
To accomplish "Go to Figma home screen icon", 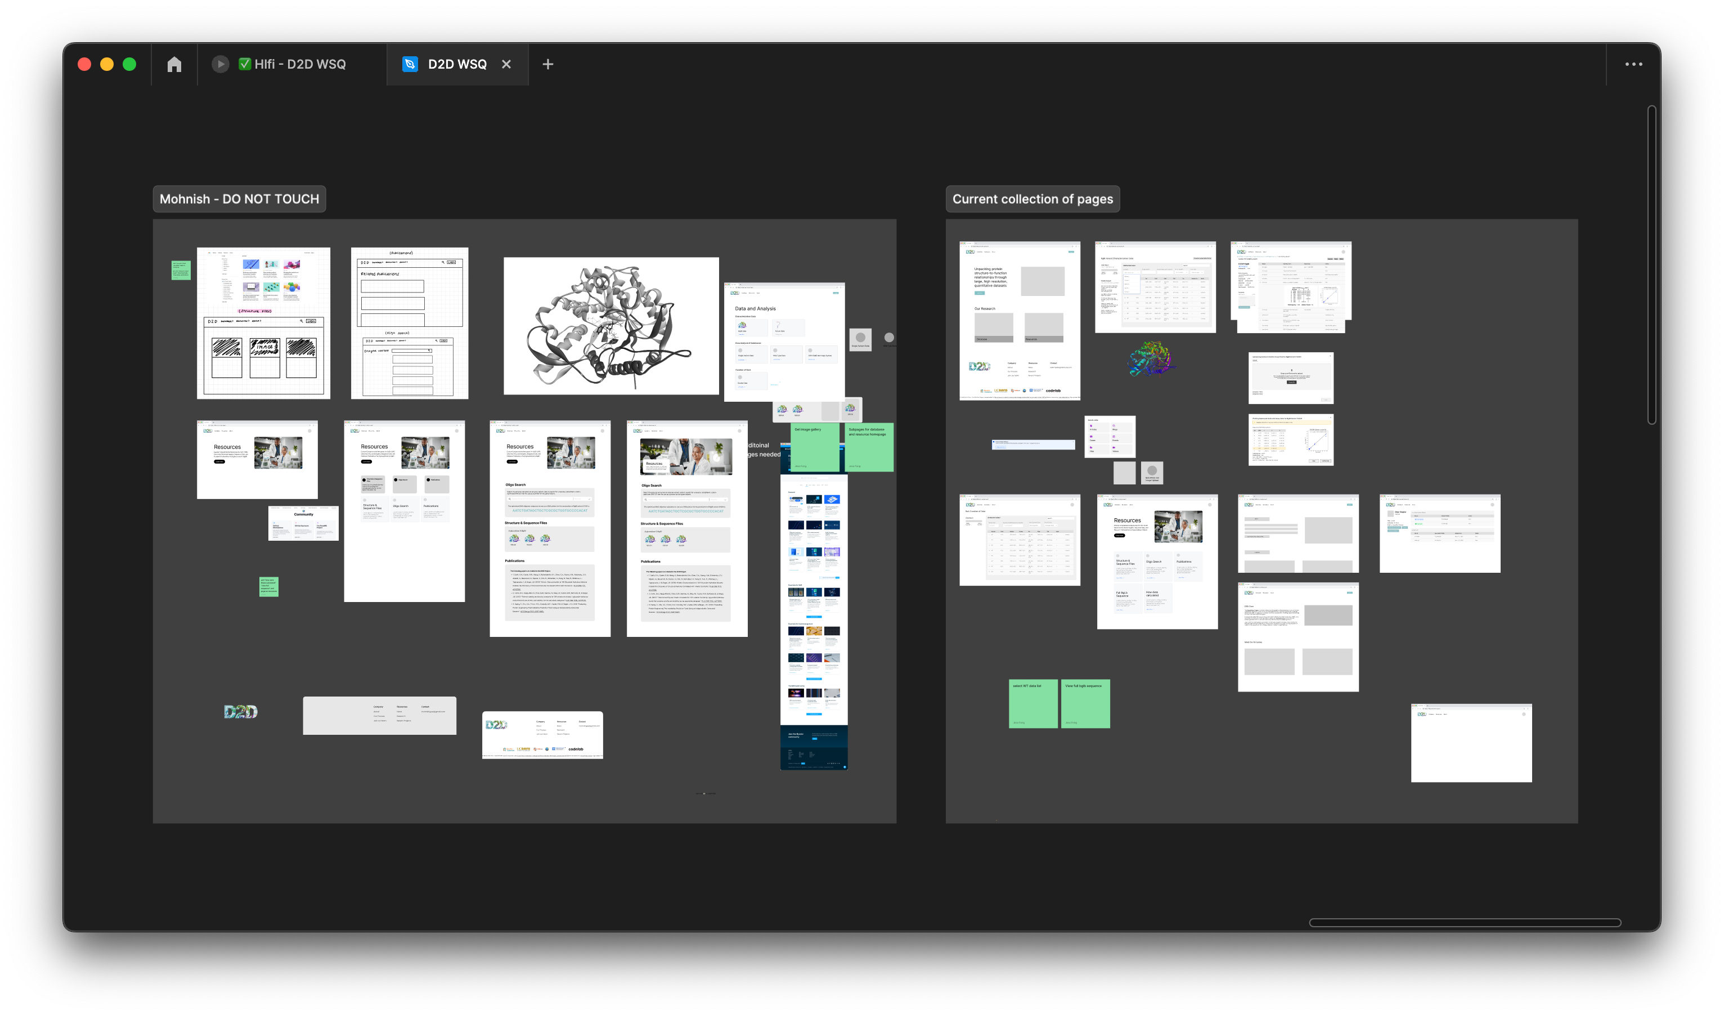I will (x=174, y=64).
